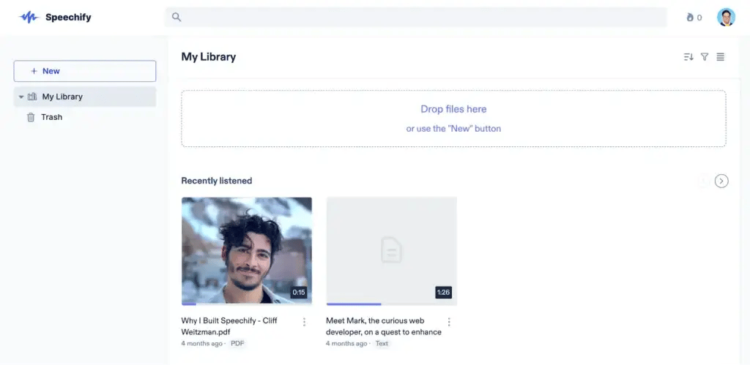Click the Meet Mark progress bar

click(x=354, y=304)
